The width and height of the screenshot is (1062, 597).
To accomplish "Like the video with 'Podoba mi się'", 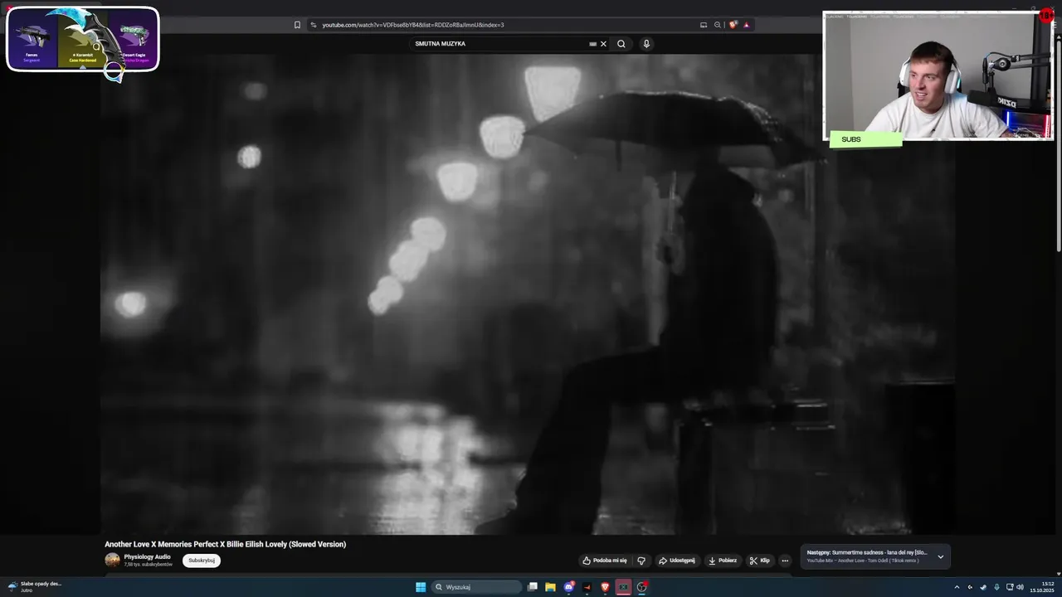I will [605, 561].
